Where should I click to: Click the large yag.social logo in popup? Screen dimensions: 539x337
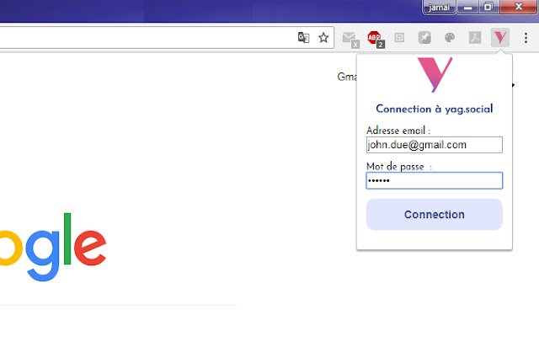(435, 75)
